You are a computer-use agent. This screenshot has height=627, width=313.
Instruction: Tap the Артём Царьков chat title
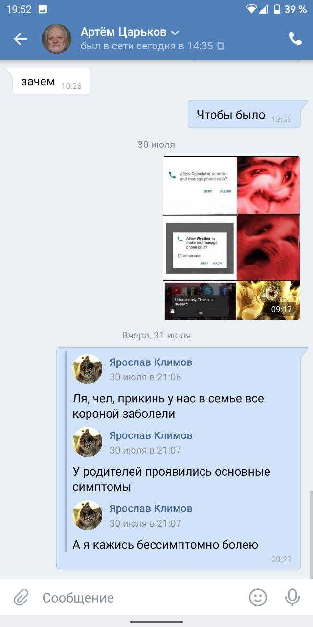click(x=123, y=32)
